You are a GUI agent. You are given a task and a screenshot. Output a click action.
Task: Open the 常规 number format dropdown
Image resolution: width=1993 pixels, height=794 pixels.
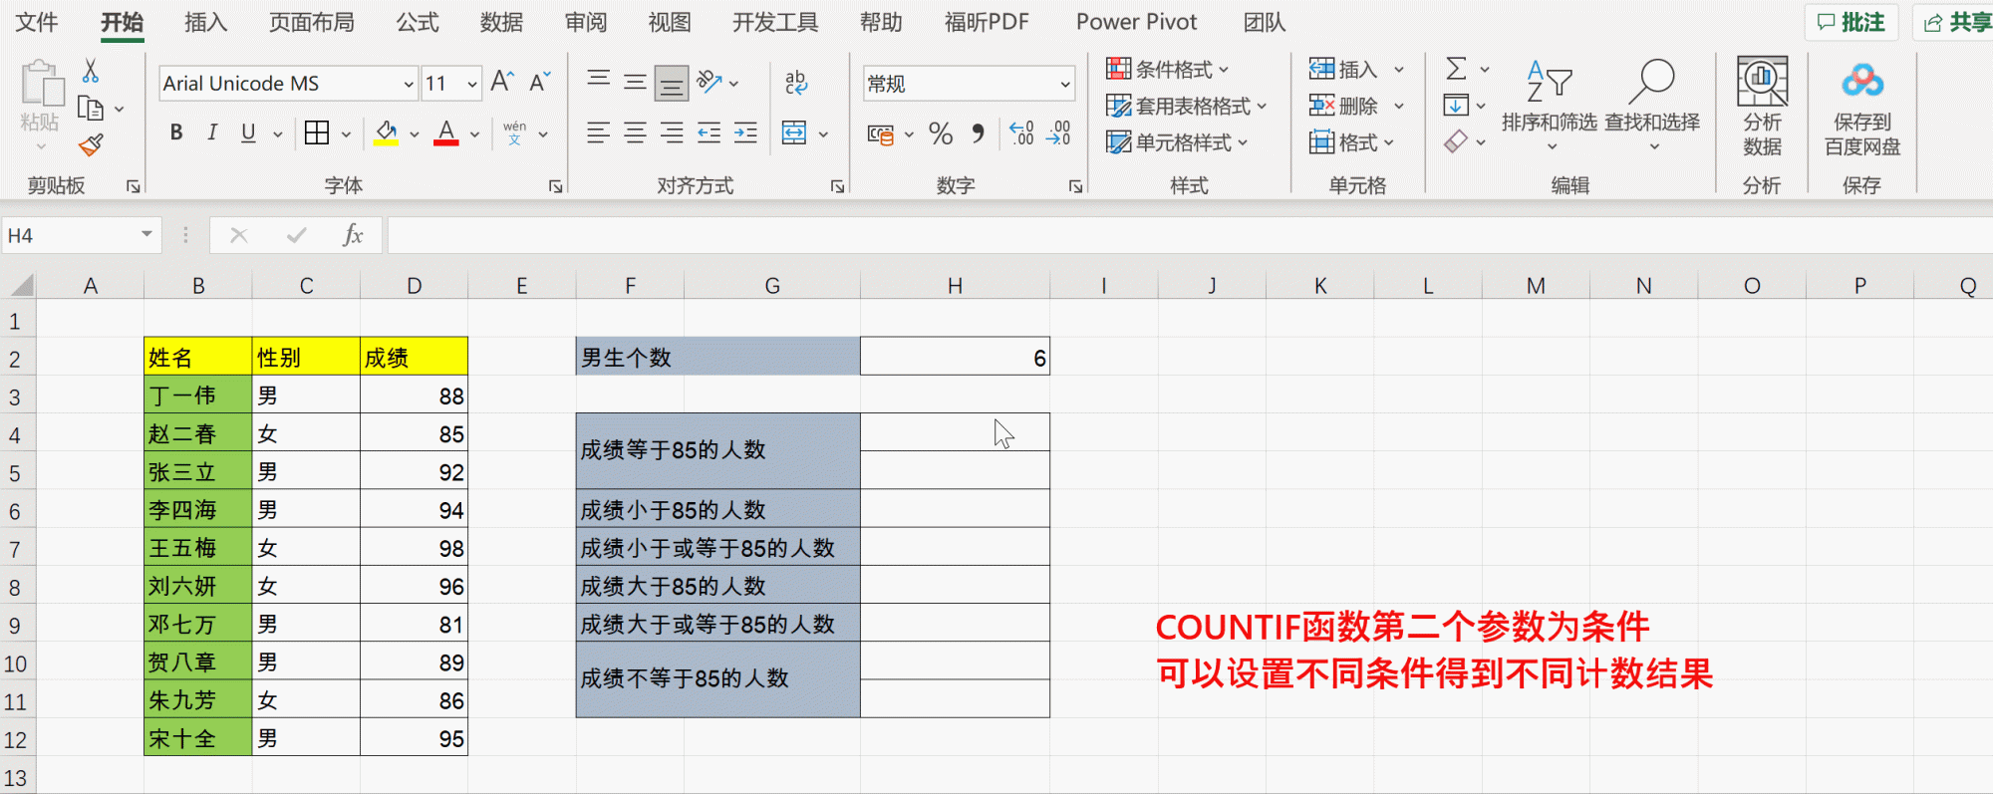coord(1065,84)
